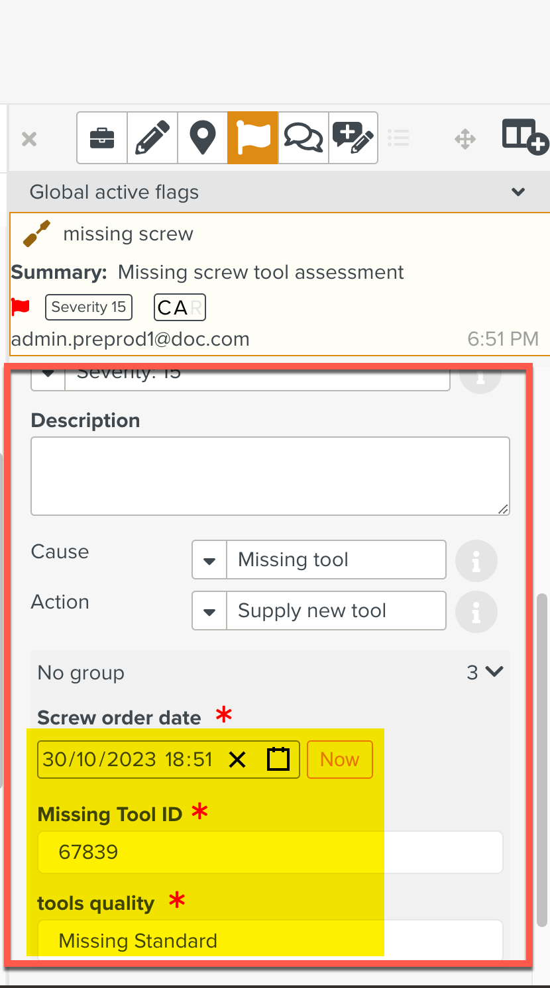This screenshot has height=988, width=550.
Task: Switch to the flags tab
Action: coord(253,138)
